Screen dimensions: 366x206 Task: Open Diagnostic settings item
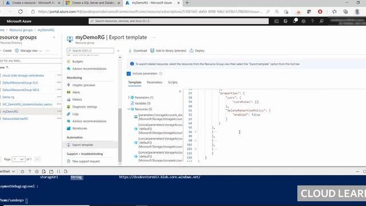85,107
